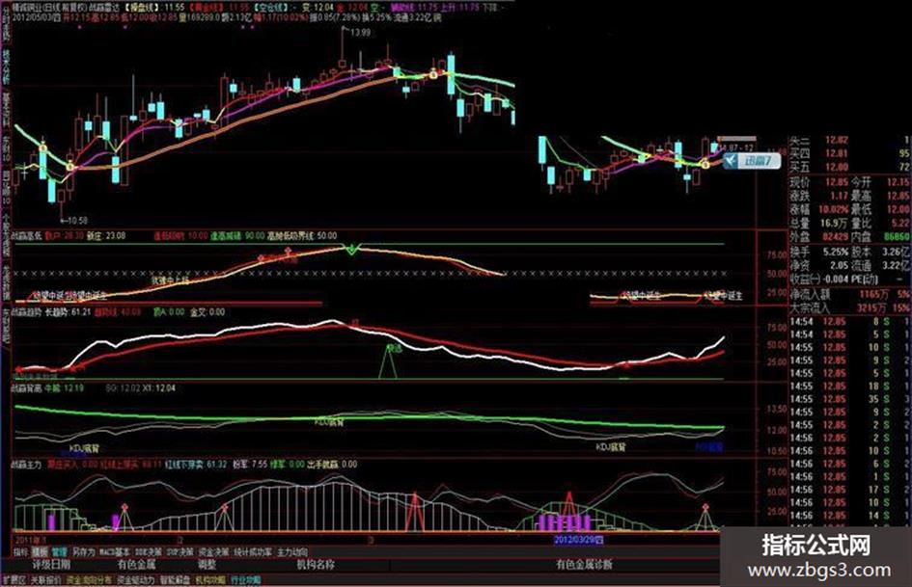
Task: Click the 红线下撑卖 61.32 label
Action: tap(196, 465)
